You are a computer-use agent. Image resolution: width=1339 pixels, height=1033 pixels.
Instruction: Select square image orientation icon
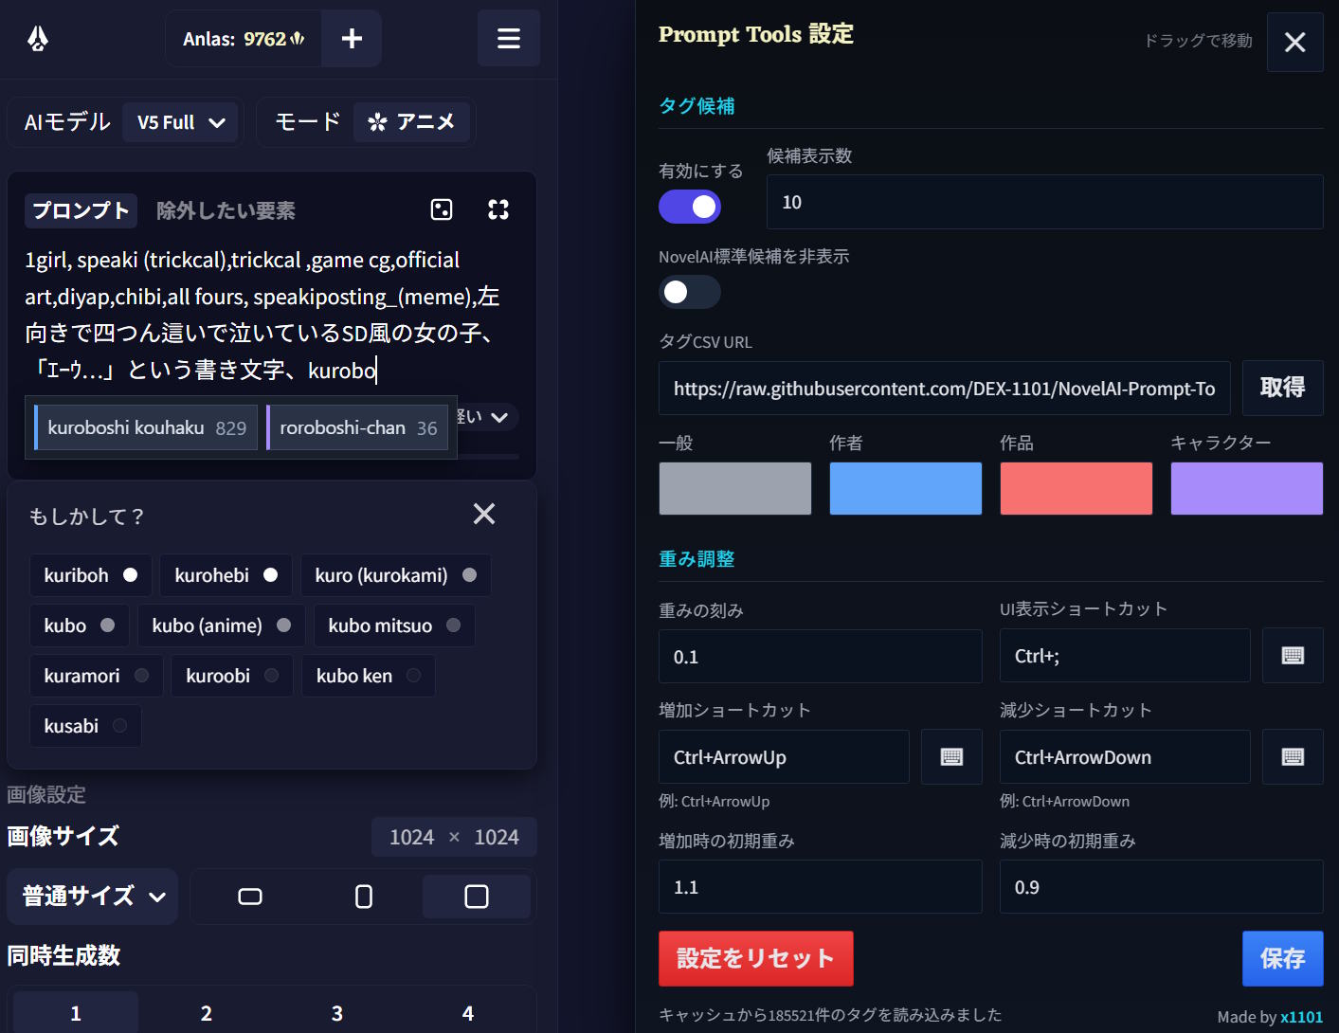click(x=477, y=897)
